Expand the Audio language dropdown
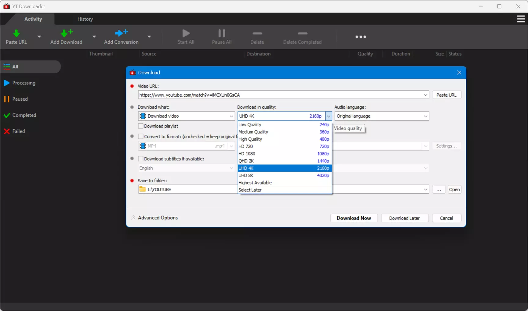 point(382,116)
